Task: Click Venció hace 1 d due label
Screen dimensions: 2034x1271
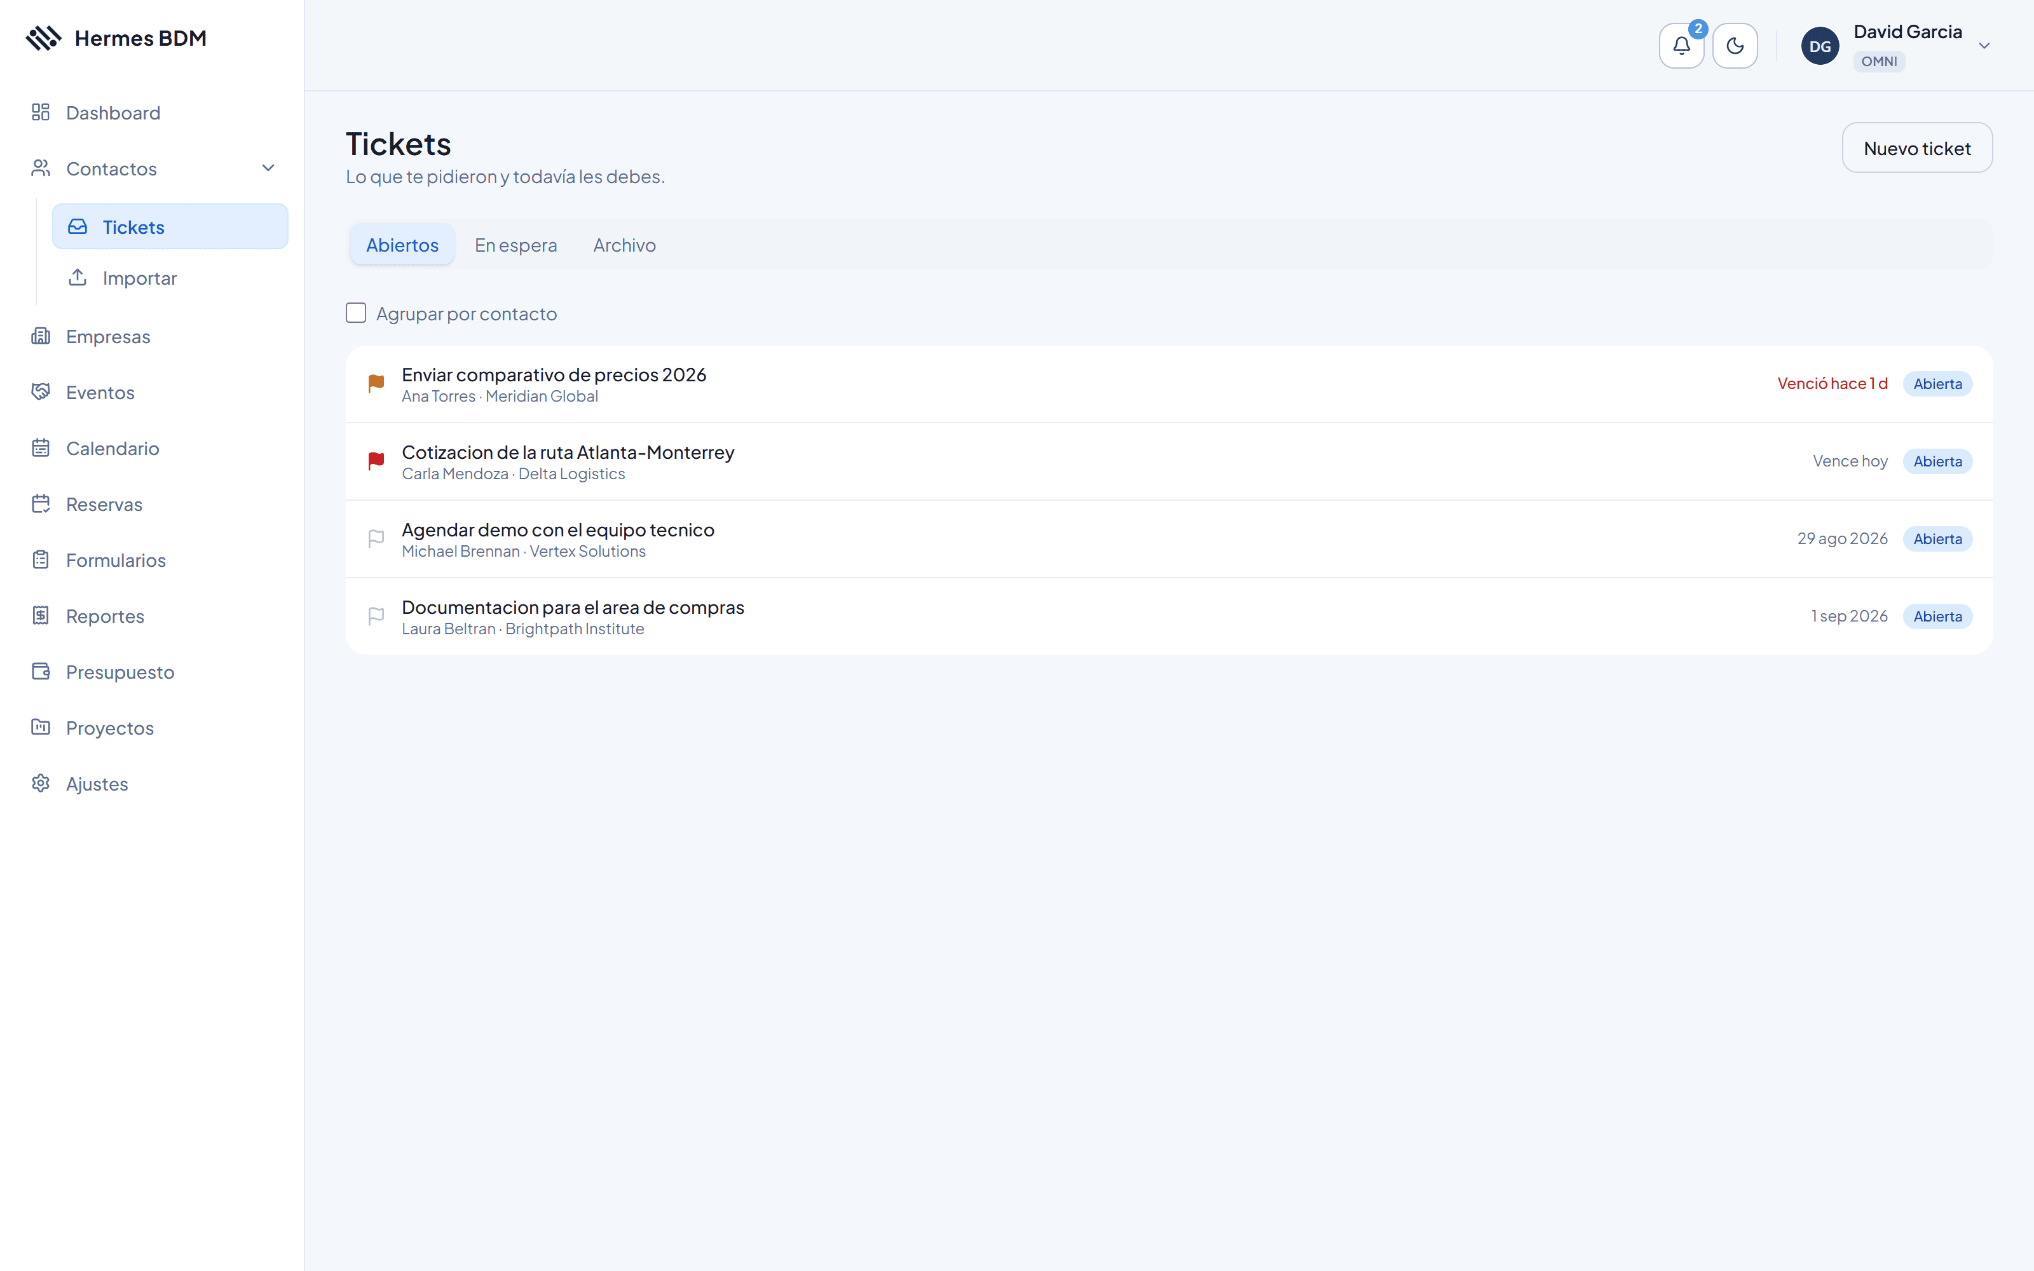Action: 1833,383
